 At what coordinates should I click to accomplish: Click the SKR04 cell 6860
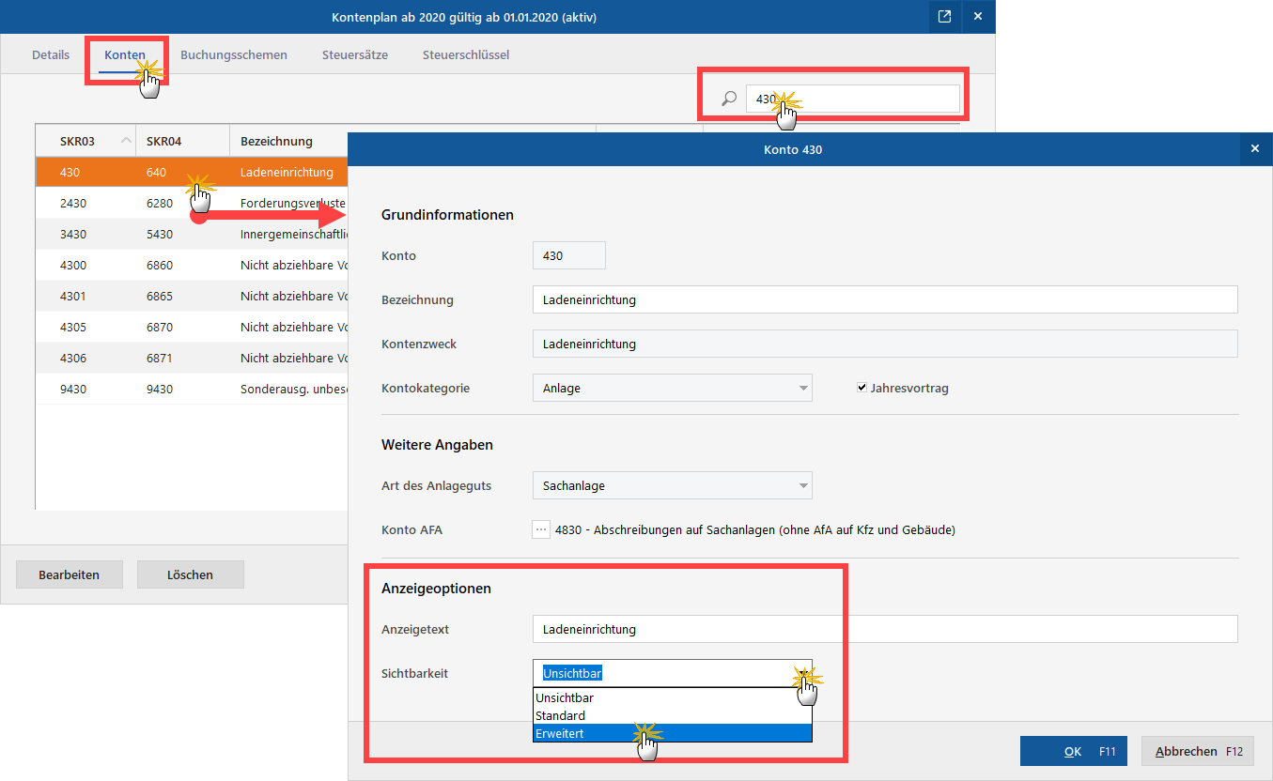(160, 265)
